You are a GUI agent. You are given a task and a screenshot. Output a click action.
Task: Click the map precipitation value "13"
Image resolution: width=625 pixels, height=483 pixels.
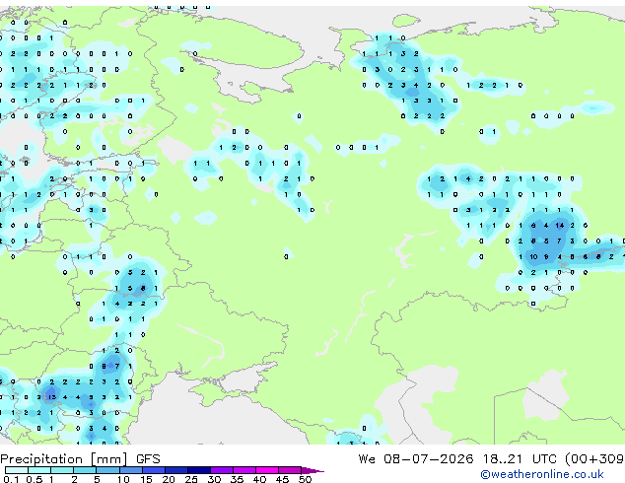(x=52, y=397)
